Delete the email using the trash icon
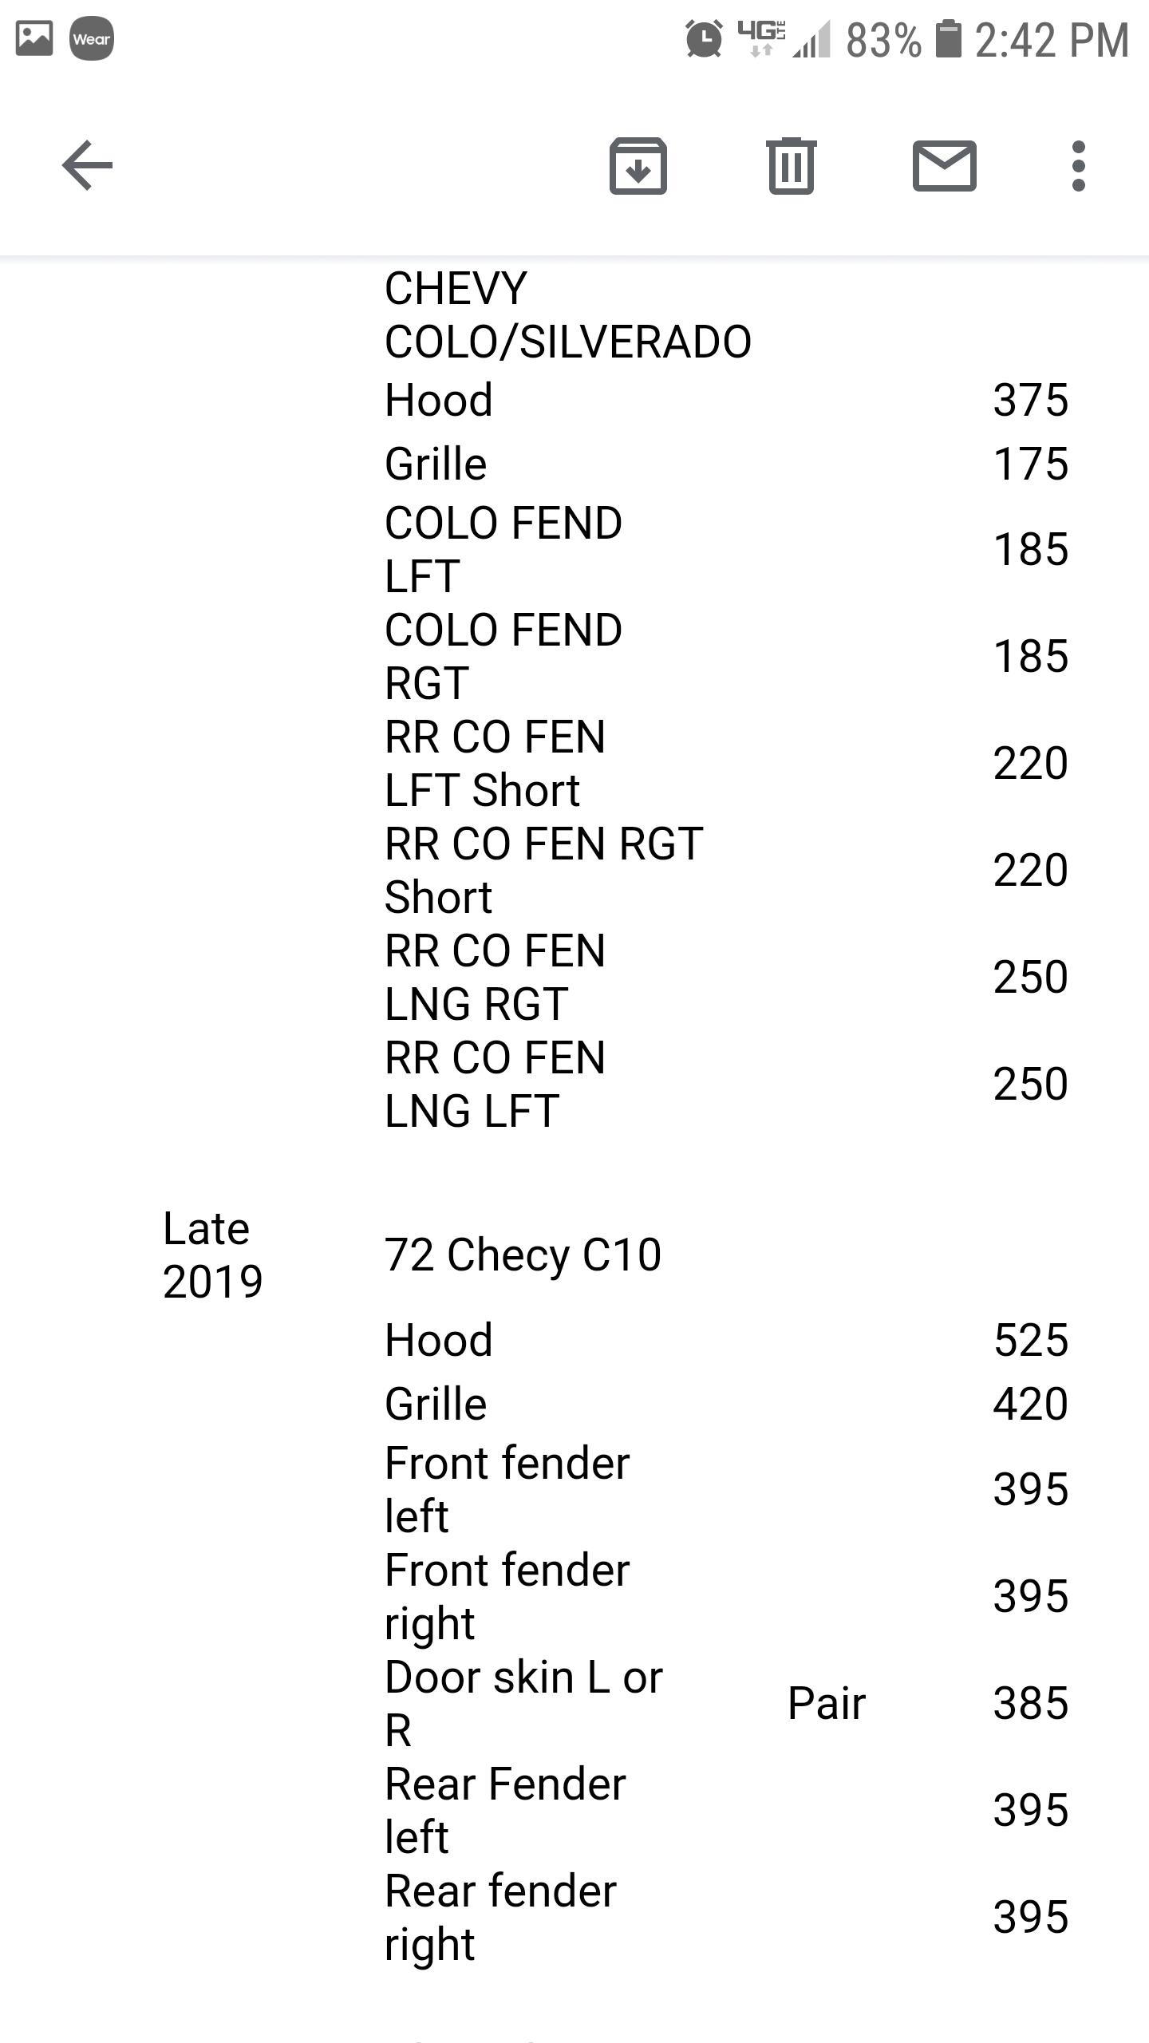The width and height of the screenshot is (1149, 2043). [791, 166]
